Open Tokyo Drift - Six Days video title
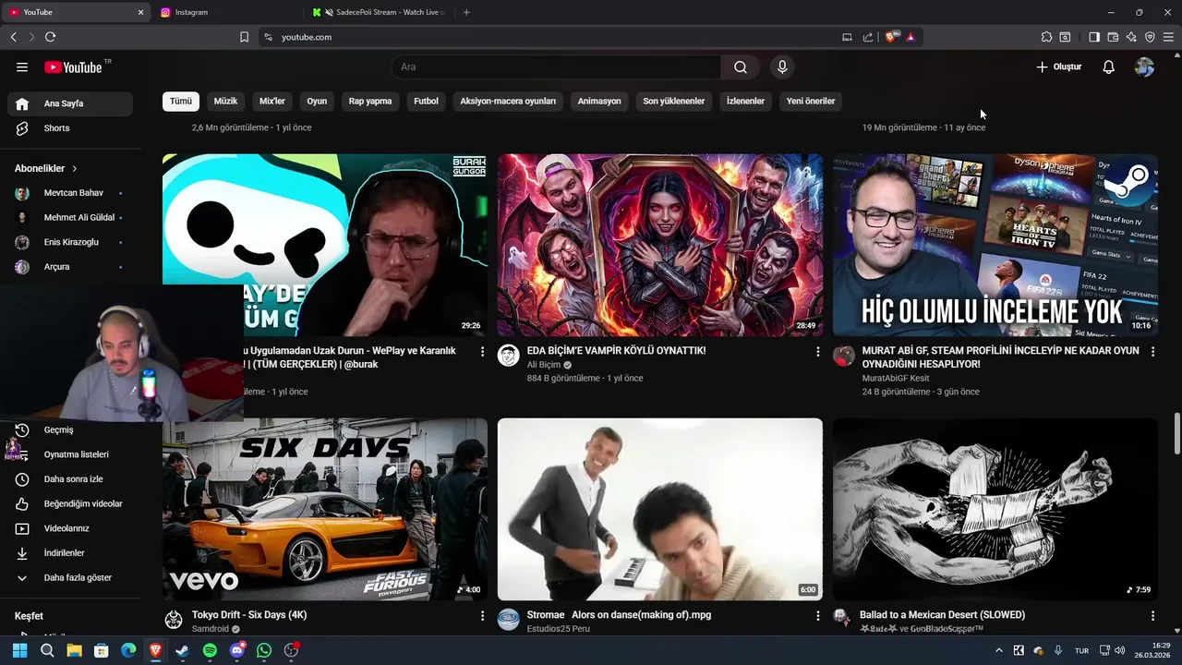 [x=249, y=615]
